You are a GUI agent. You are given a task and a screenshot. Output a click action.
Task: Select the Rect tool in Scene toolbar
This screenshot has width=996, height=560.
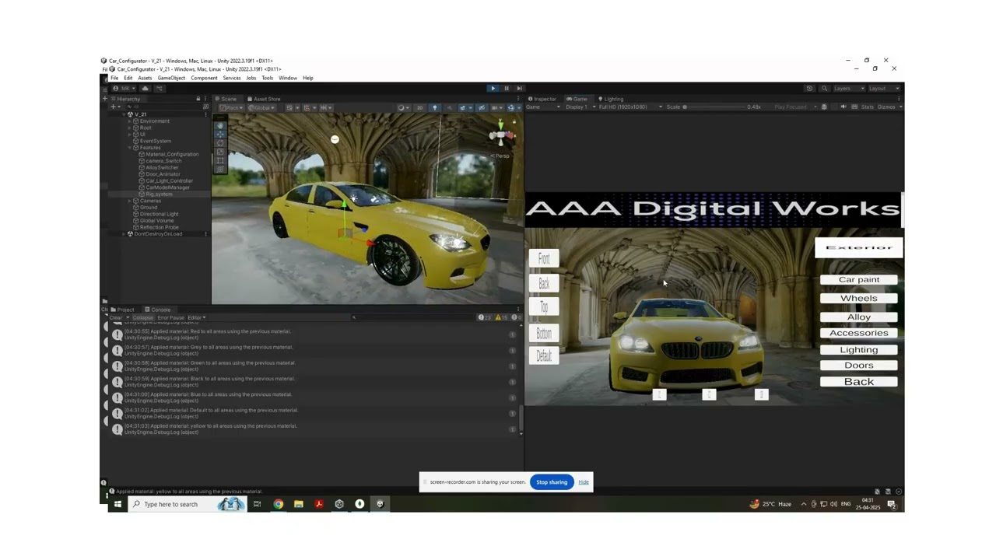(x=220, y=160)
